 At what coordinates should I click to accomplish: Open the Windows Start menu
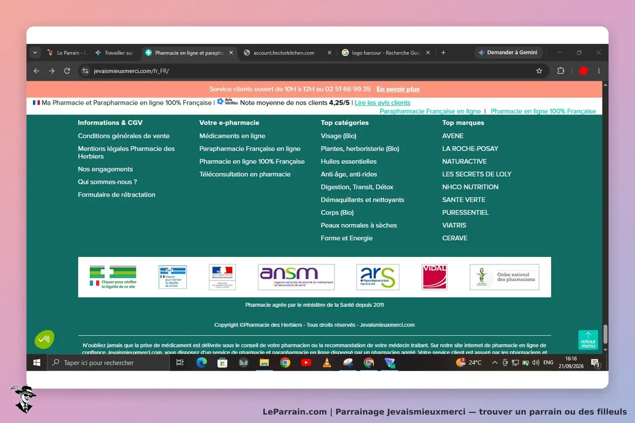(x=37, y=363)
